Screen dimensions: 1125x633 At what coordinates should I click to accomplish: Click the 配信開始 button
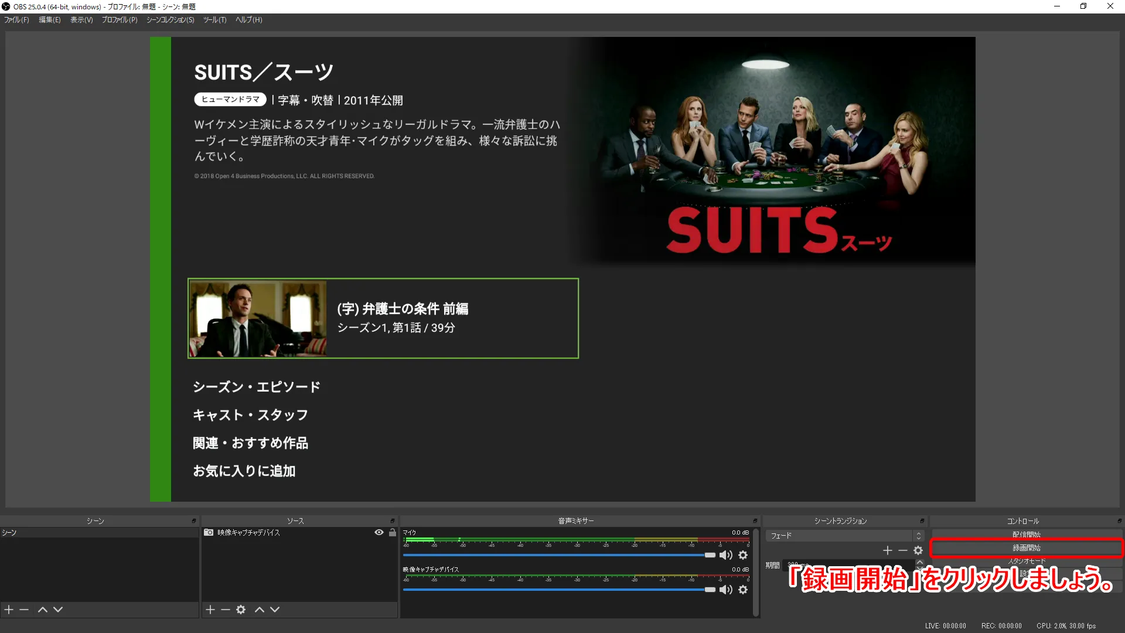click(x=1027, y=535)
